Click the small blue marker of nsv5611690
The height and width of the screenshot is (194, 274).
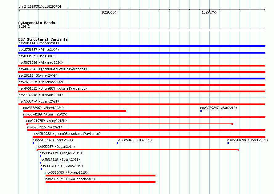click(x=228, y=143)
